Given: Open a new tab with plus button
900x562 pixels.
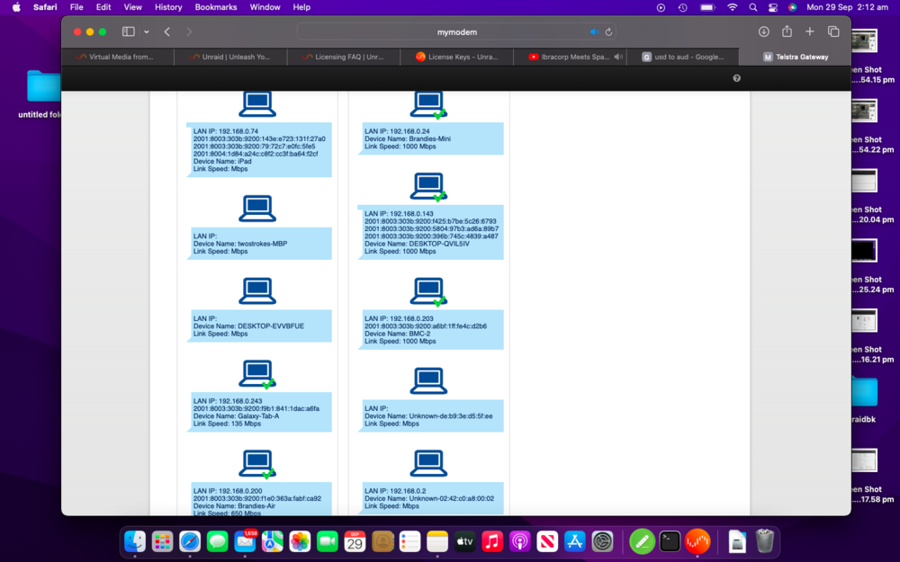Looking at the screenshot, I should click(x=809, y=31).
